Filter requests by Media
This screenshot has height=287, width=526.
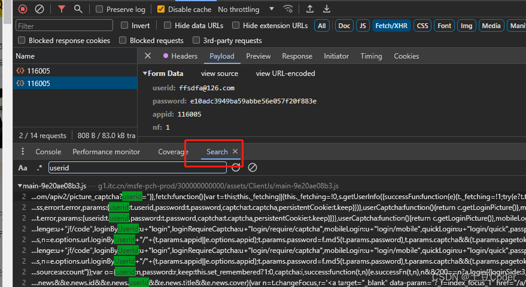point(491,26)
